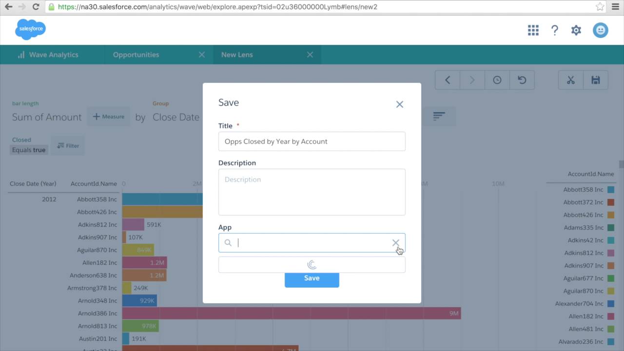Close the Opportunities tab

point(202,55)
